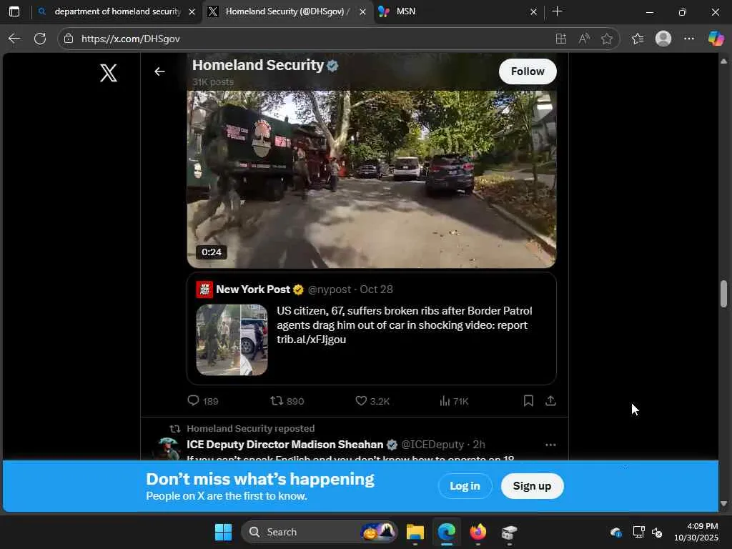Open a new browser tab
This screenshot has height=549, width=732.
[557, 11]
